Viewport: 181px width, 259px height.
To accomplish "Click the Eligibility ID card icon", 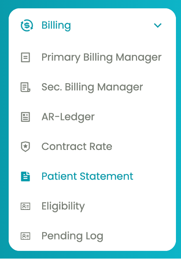I will [x=25, y=206].
